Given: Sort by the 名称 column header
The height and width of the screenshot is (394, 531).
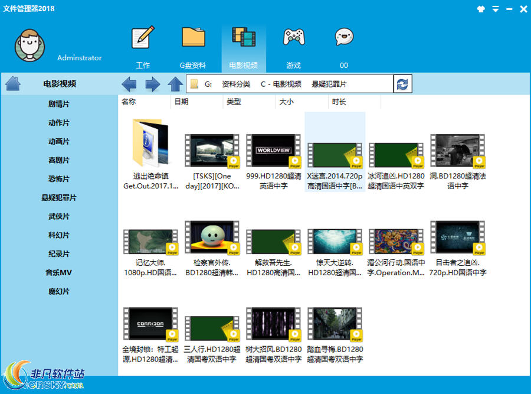Looking at the screenshot, I should (x=129, y=102).
